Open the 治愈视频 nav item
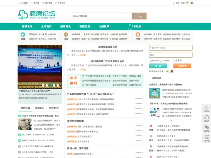Screen dimensions: 211x158 click(104, 26)
